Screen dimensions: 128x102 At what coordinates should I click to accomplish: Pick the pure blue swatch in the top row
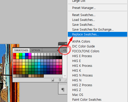27,54
